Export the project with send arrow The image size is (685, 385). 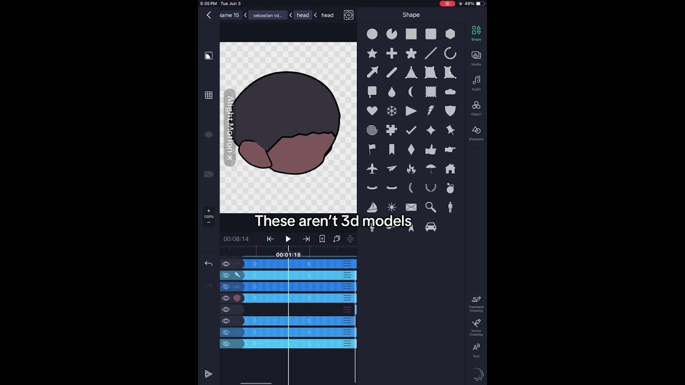209,374
